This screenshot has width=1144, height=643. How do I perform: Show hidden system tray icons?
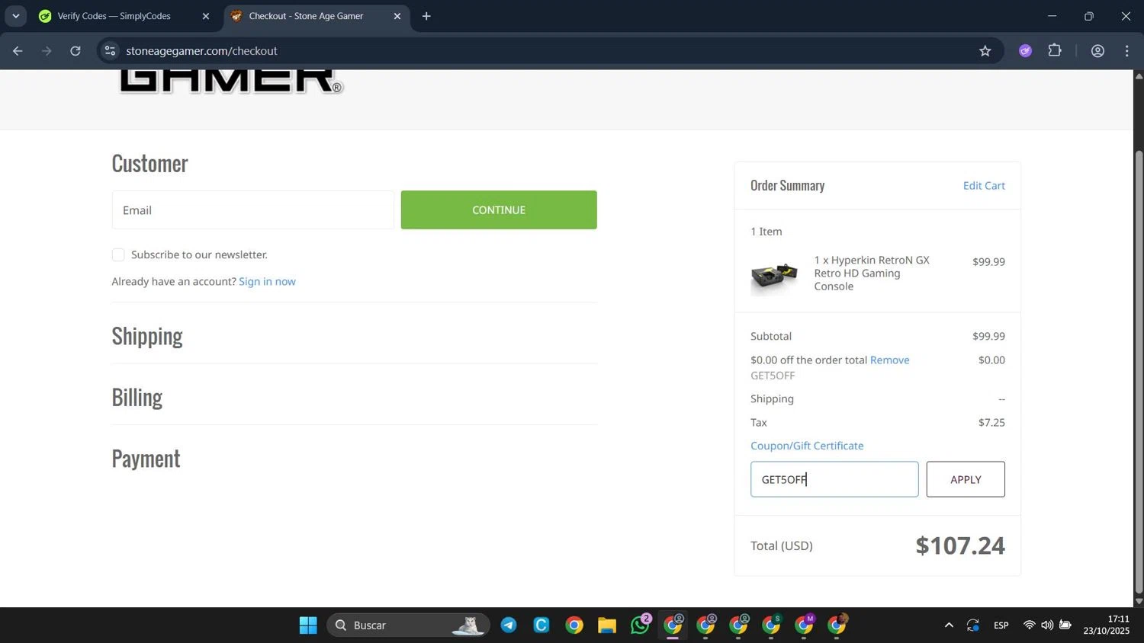[949, 625]
